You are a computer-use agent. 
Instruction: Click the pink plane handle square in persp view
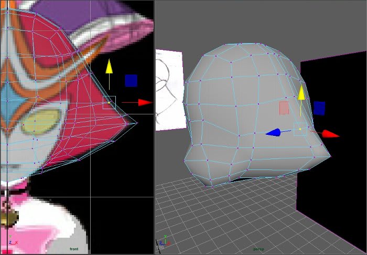[x=284, y=108]
